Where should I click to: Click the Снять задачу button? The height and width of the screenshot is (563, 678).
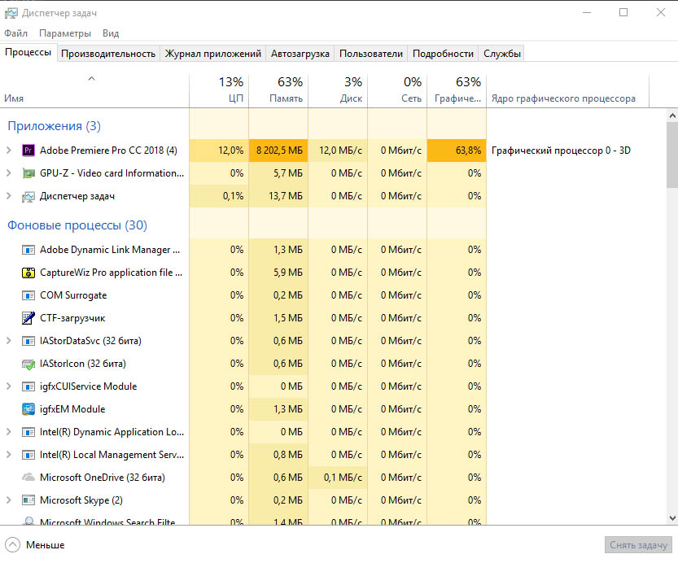[x=639, y=545]
